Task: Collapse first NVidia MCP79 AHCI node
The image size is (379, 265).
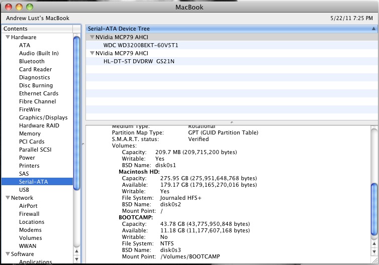Action: 92,38
